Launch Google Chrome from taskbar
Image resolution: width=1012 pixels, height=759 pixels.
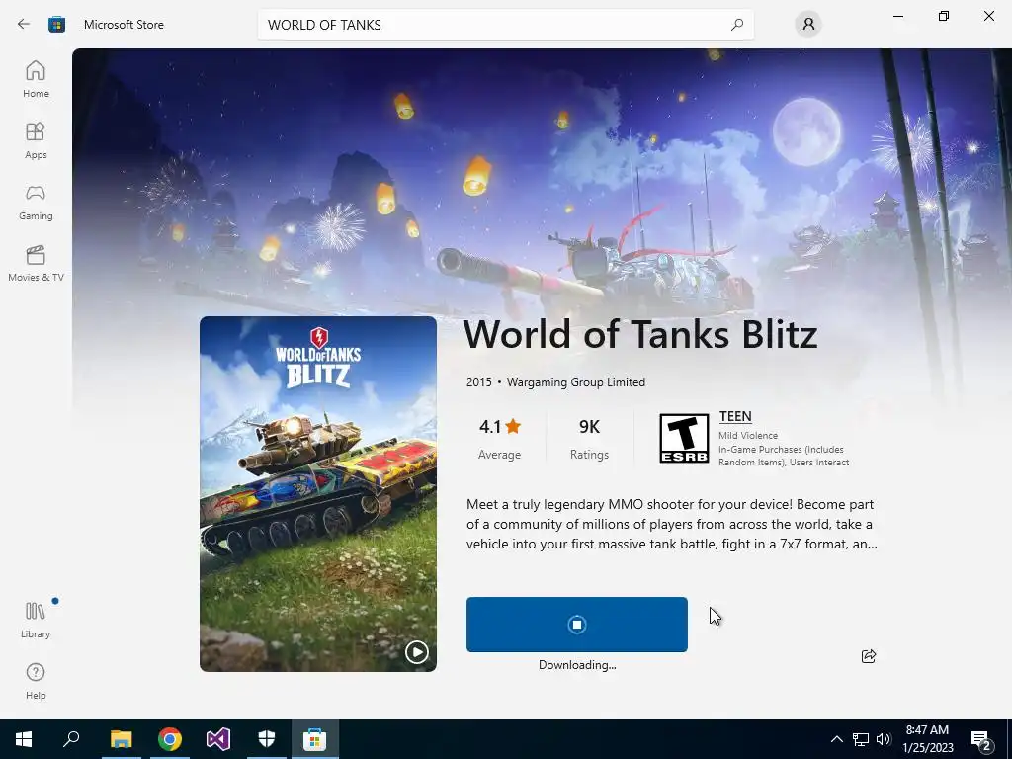[170, 739]
